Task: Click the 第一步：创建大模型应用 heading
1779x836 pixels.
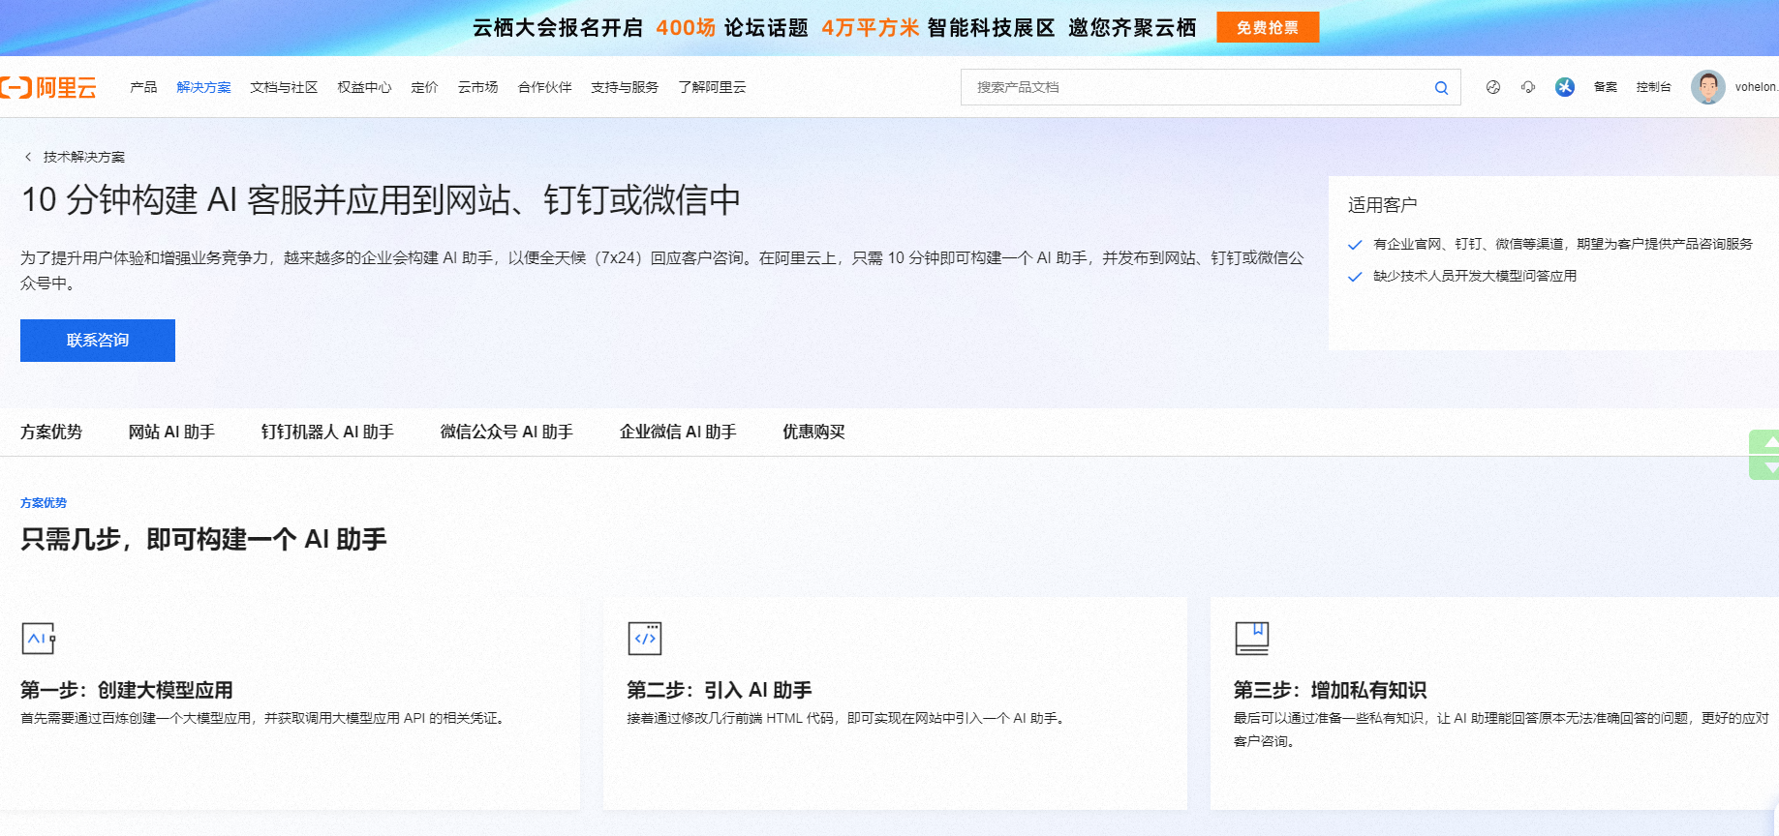Action: coord(127,690)
